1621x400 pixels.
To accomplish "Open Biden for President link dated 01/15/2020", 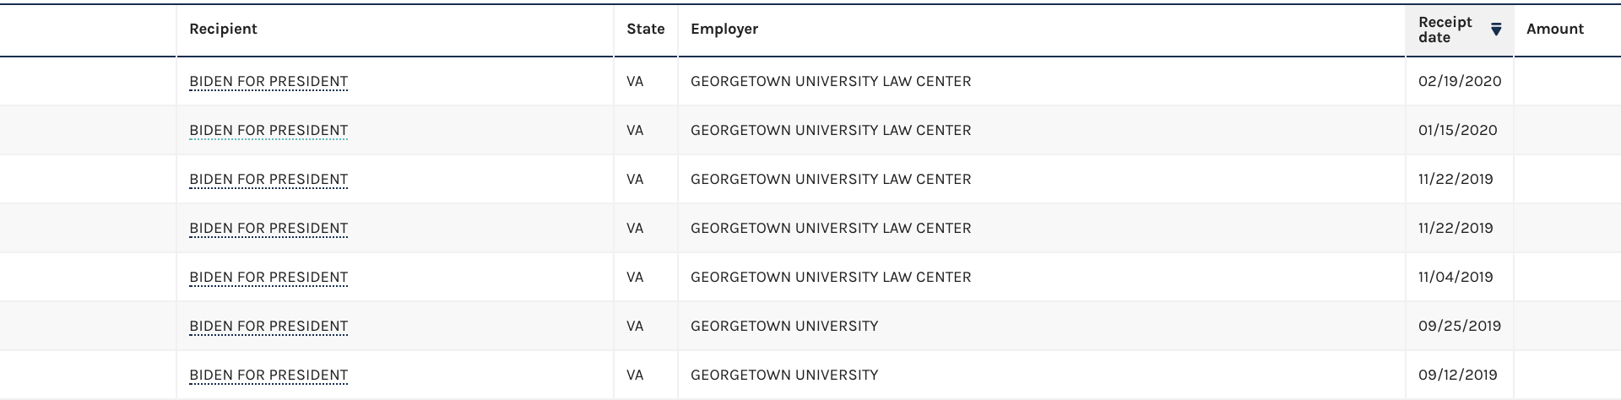I will point(268,131).
